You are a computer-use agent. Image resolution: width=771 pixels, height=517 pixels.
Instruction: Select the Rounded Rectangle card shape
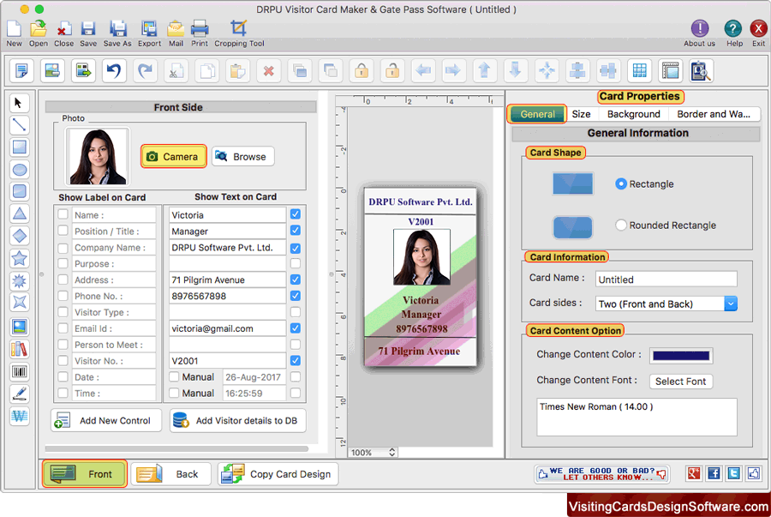pyautogui.click(x=621, y=225)
